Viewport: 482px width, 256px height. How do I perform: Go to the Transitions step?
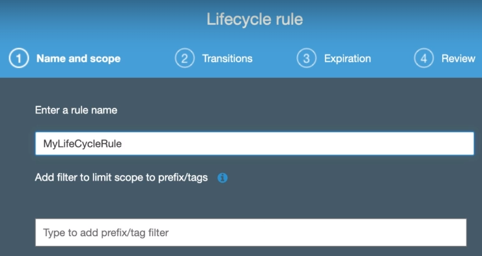tap(227, 59)
